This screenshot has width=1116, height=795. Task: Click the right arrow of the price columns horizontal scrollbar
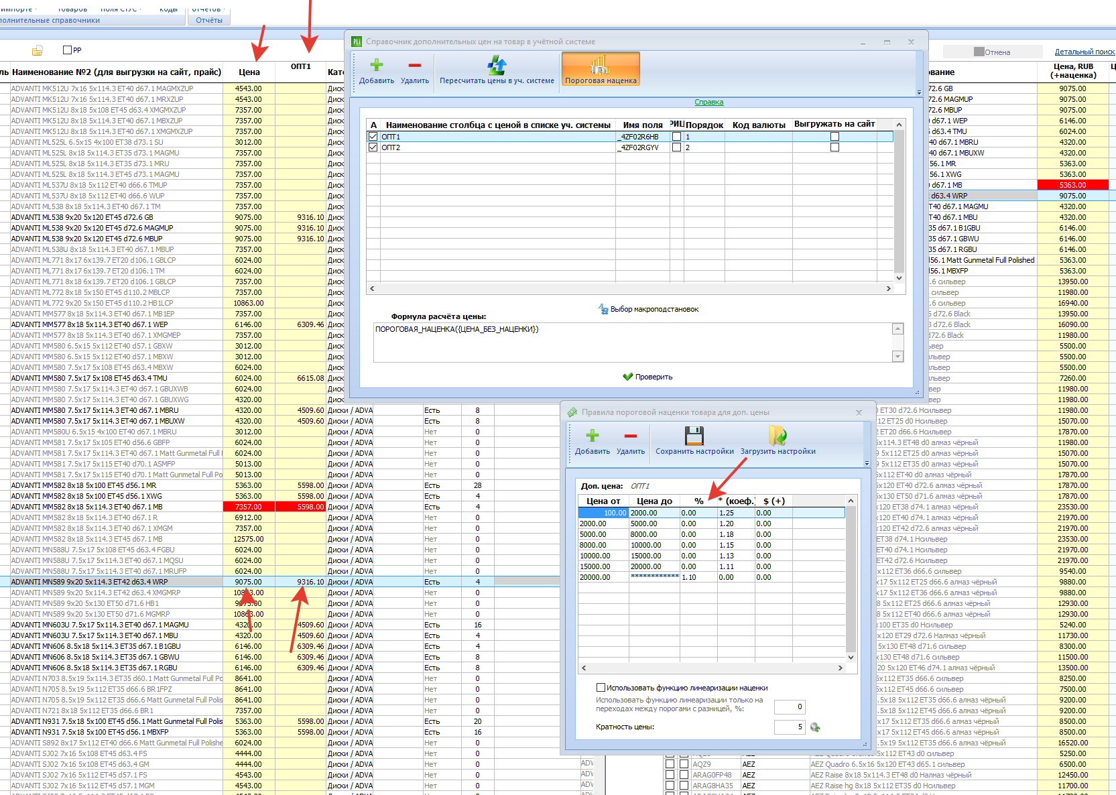coord(889,288)
